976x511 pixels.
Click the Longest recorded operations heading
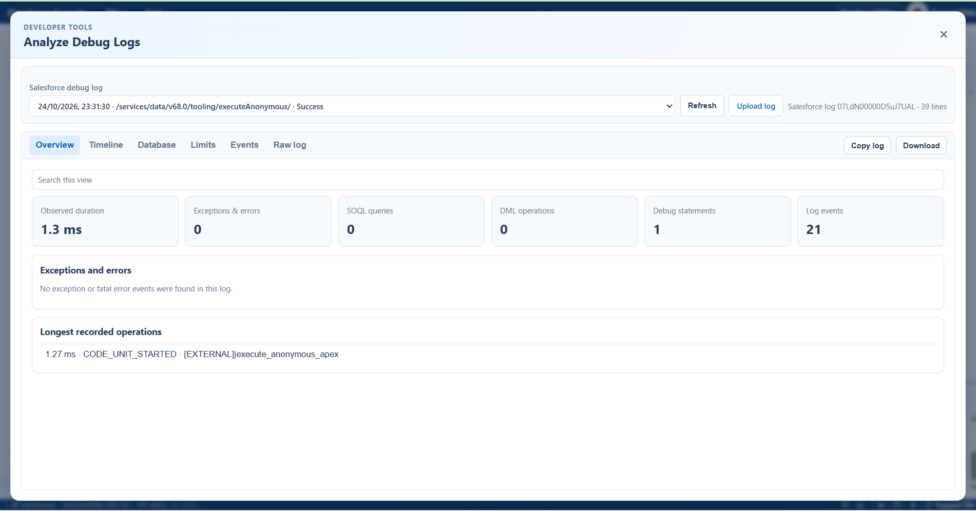101,332
